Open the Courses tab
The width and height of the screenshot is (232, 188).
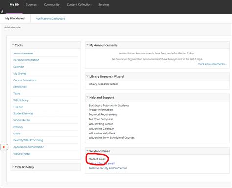pyautogui.click(x=31, y=5)
